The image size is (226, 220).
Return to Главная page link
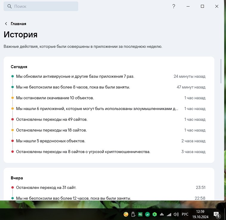tap(19, 24)
